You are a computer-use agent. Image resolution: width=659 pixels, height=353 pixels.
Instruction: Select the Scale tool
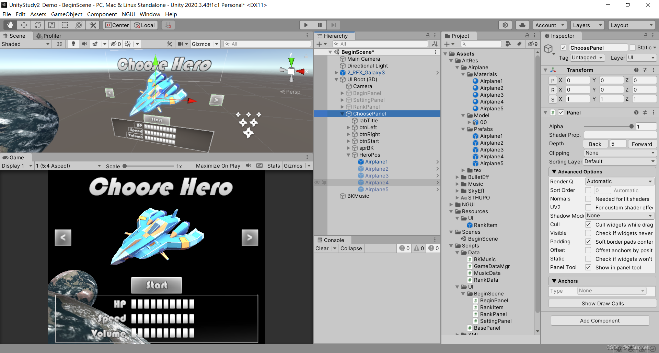(51, 25)
